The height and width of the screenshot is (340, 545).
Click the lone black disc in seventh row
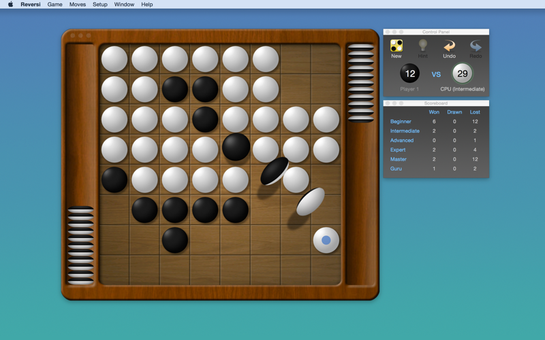(x=175, y=240)
